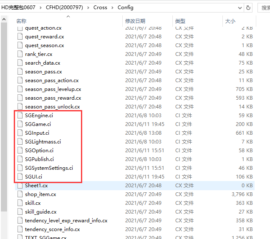270x239 pixels.
Task: Select the SGGame.ci file icon
Action: tap(20, 124)
